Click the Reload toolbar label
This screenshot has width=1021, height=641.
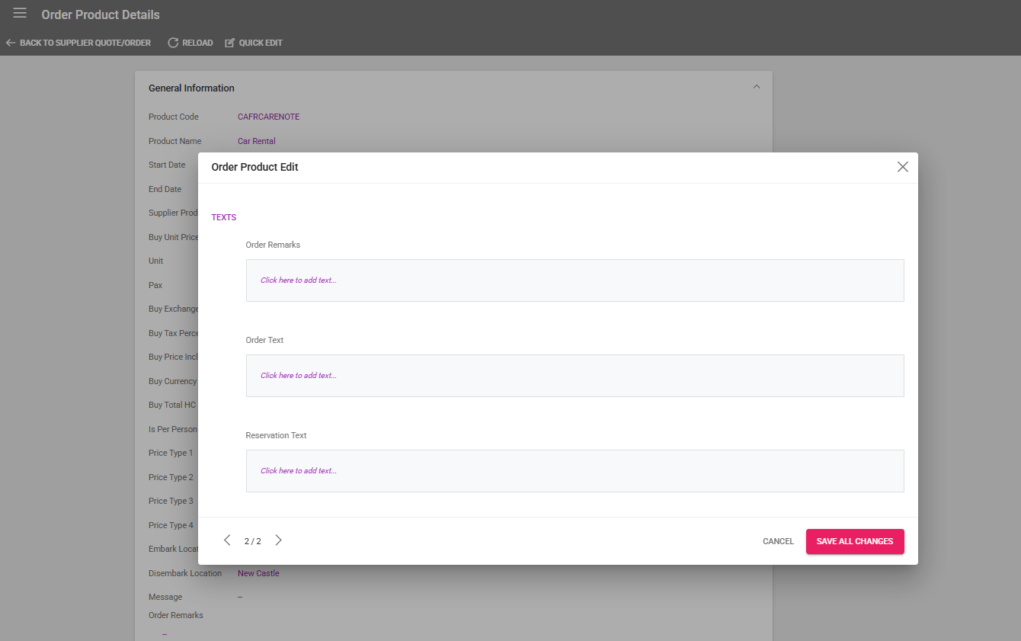(x=197, y=43)
